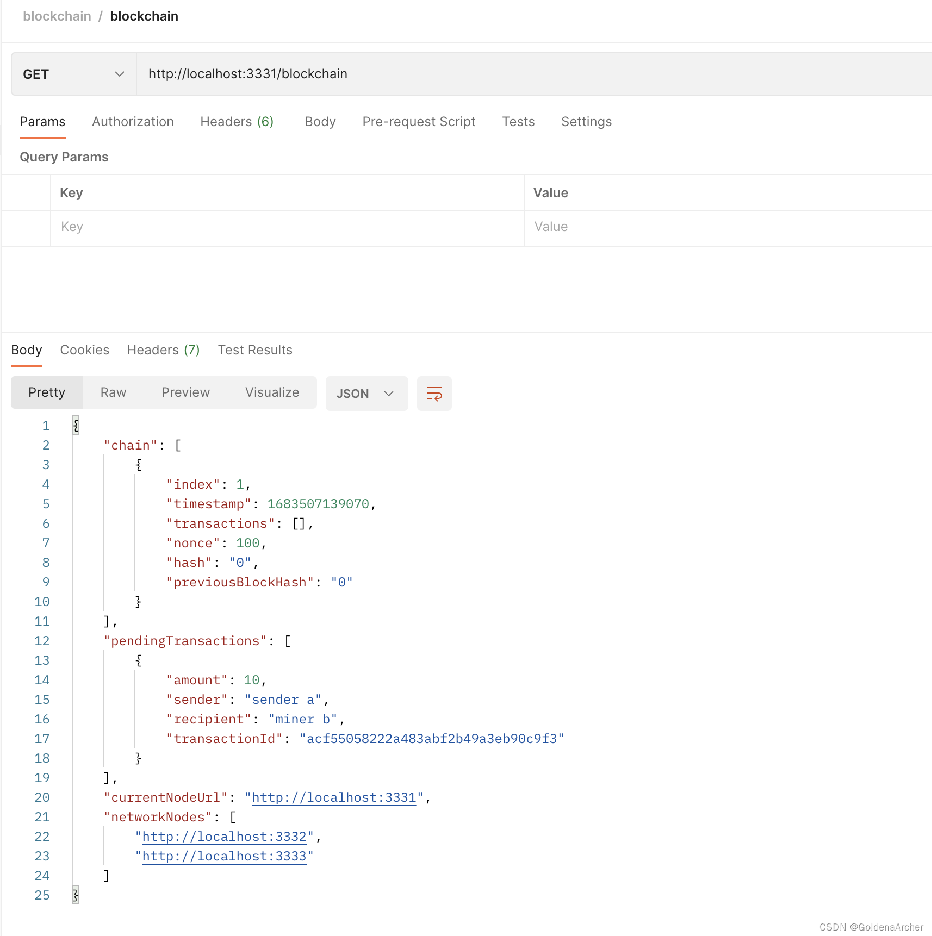Open the JSON format dropdown
932x936 pixels.
pos(366,394)
